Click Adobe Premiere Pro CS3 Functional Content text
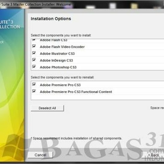164x164 pixels. [76, 92]
